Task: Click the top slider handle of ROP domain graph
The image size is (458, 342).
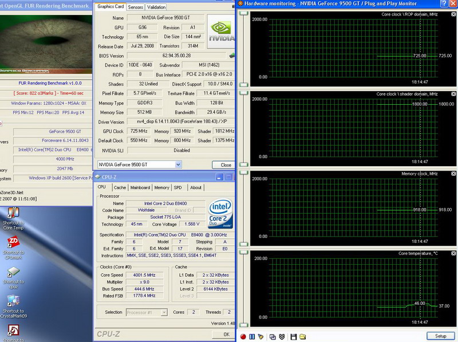Action: [x=244, y=13]
